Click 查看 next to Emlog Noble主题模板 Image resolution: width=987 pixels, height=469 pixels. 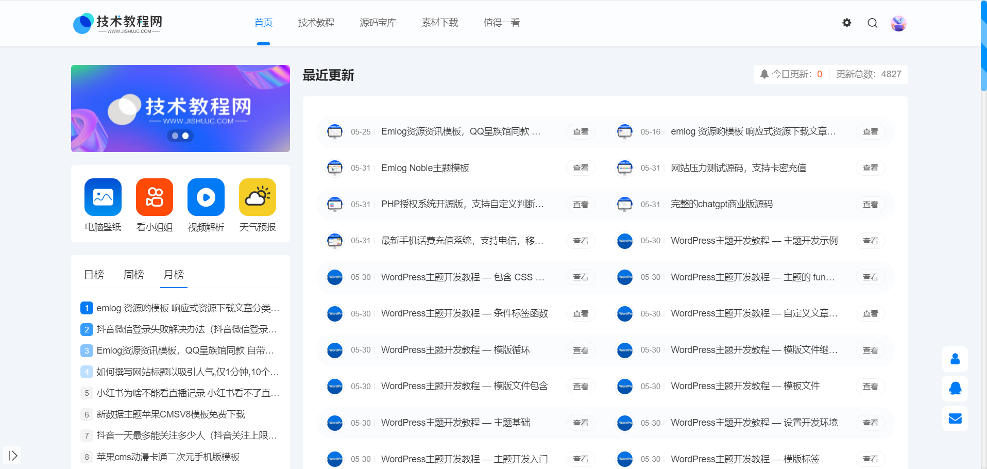point(580,167)
